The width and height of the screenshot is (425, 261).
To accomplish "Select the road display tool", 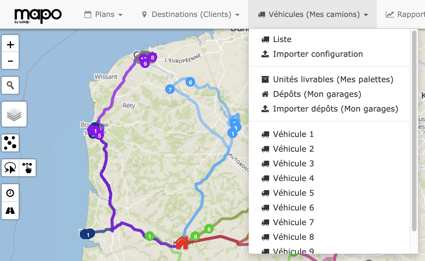I will (x=10, y=210).
